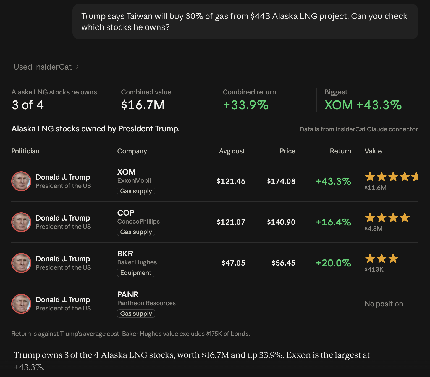Click the Gas supply tag under ExxonMobil

(136, 191)
